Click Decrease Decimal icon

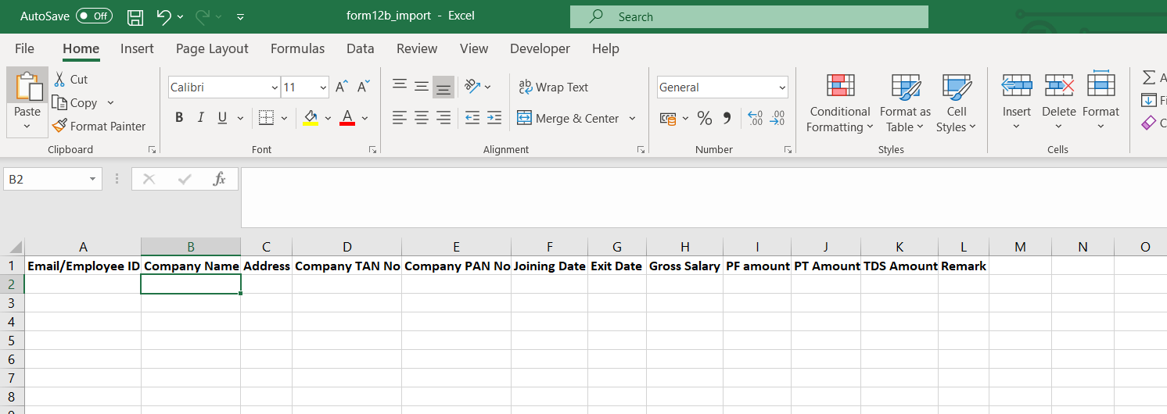coord(777,118)
